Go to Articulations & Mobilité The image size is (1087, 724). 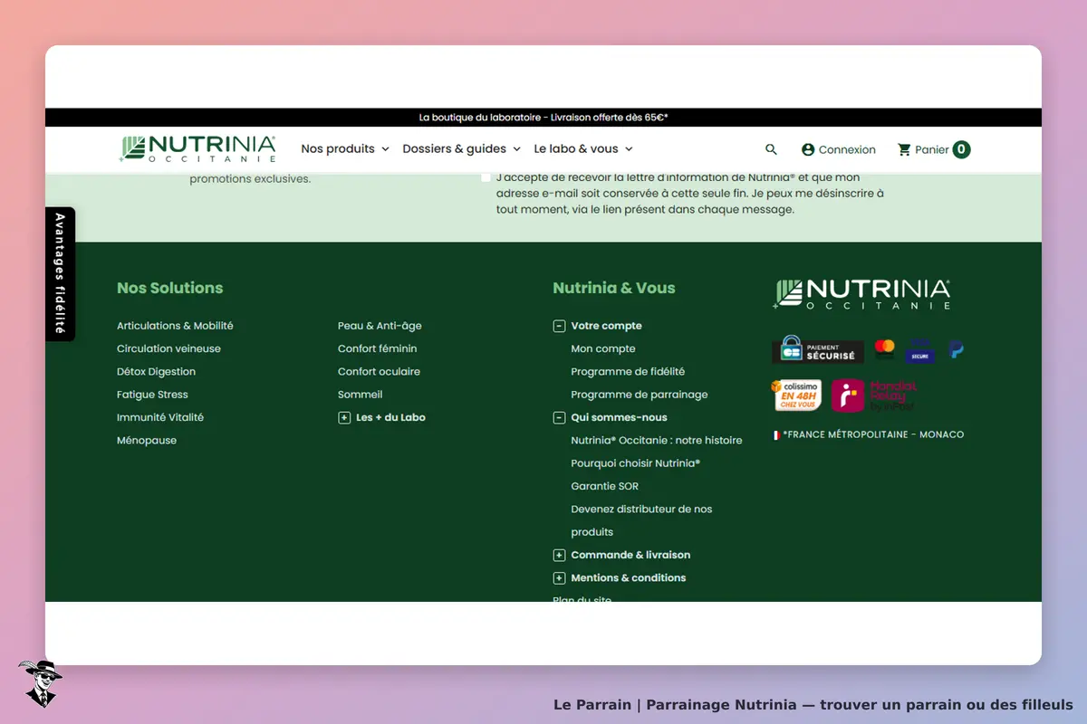click(x=175, y=326)
